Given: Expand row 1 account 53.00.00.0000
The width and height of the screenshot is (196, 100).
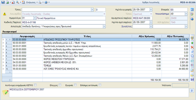Looking at the screenshot, I should 3,40.
